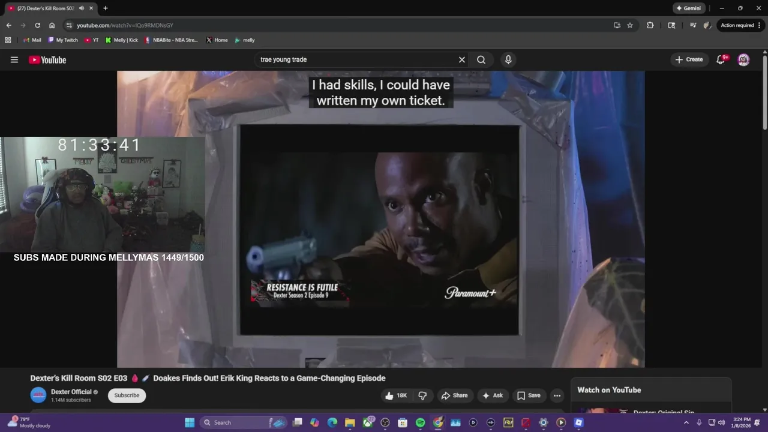
Task: Show hidden system tray icons
Action: click(x=686, y=422)
